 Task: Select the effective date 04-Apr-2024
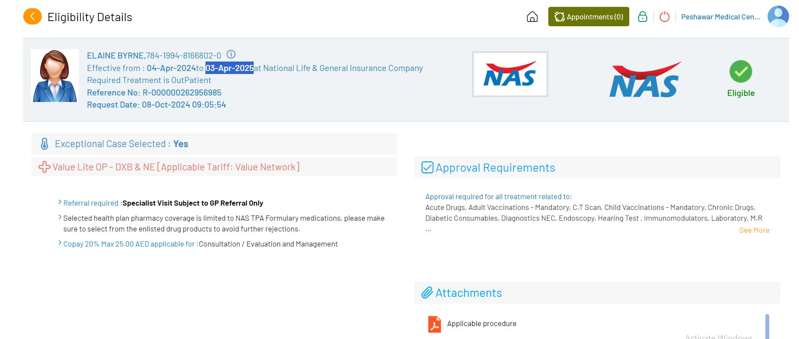click(x=171, y=68)
